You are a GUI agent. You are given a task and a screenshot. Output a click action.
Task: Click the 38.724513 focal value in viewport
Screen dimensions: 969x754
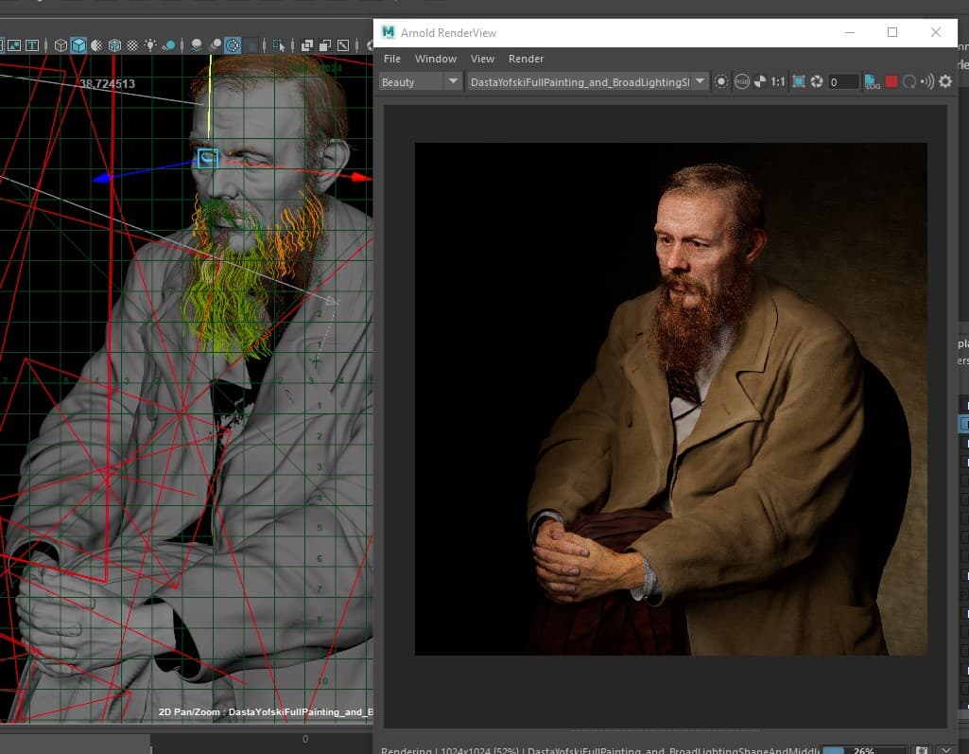107,84
